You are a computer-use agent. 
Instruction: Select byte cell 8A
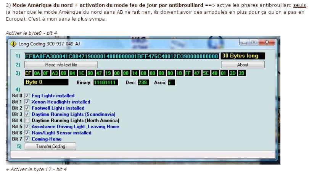click(37, 73)
